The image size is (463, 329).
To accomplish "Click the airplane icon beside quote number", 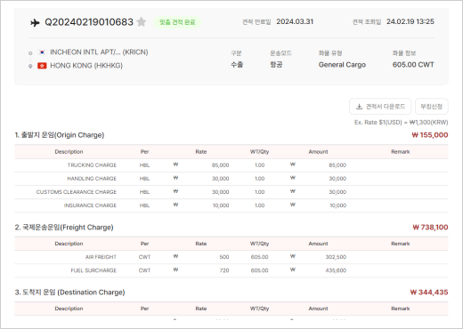I will point(35,22).
